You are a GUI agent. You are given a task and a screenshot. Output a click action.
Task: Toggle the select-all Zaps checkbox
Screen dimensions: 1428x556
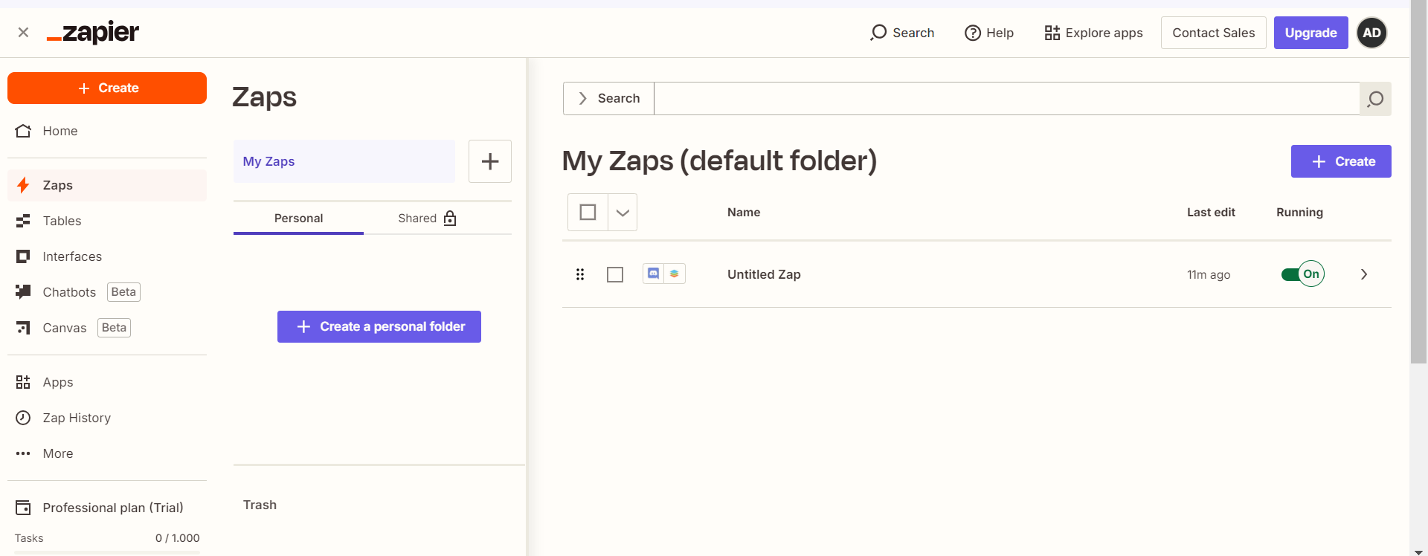tap(588, 213)
